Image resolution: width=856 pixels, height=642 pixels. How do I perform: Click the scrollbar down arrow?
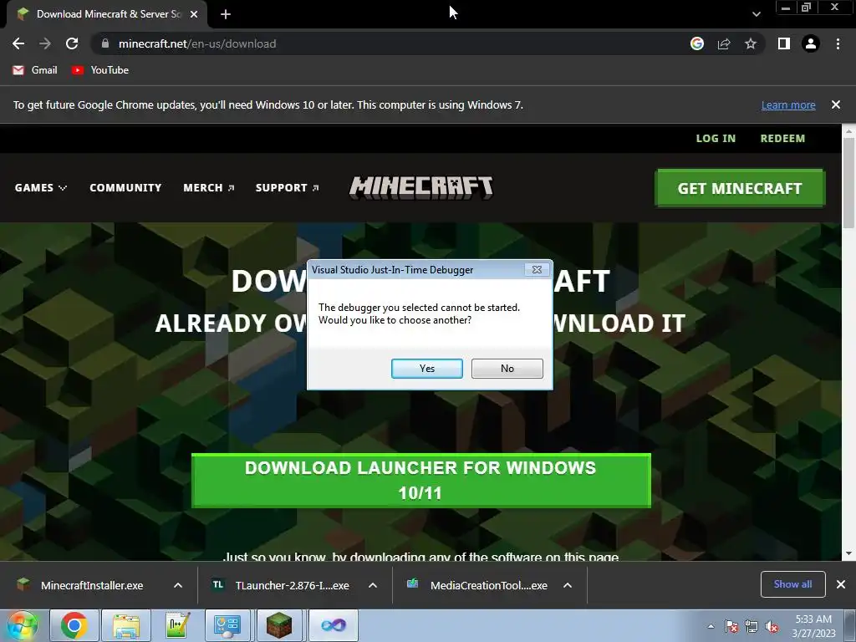point(848,553)
